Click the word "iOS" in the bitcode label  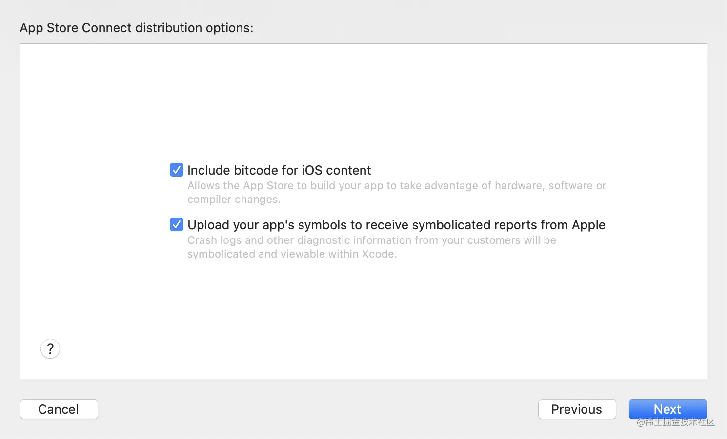pos(312,170)
